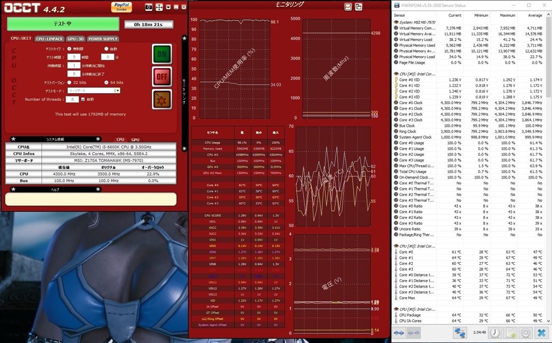Select the Ring Clock row

(468, 132)
